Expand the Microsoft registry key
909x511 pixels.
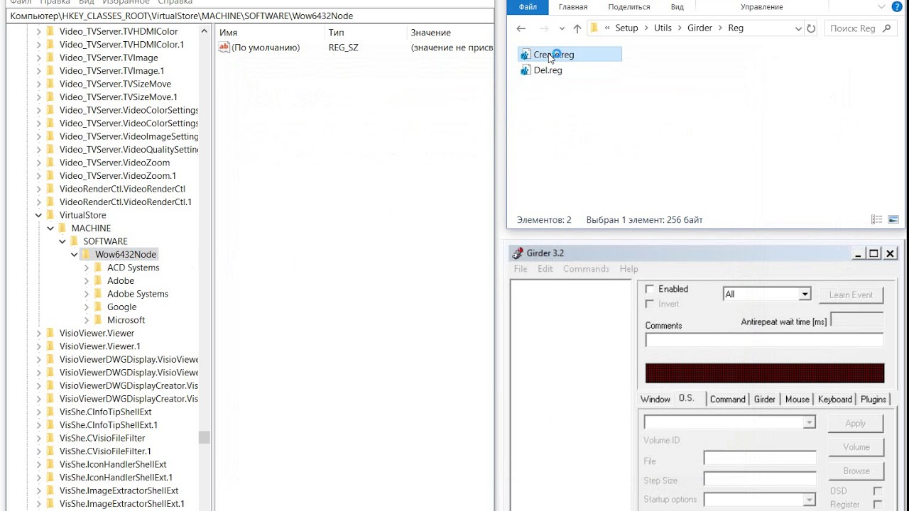(87, 320)
